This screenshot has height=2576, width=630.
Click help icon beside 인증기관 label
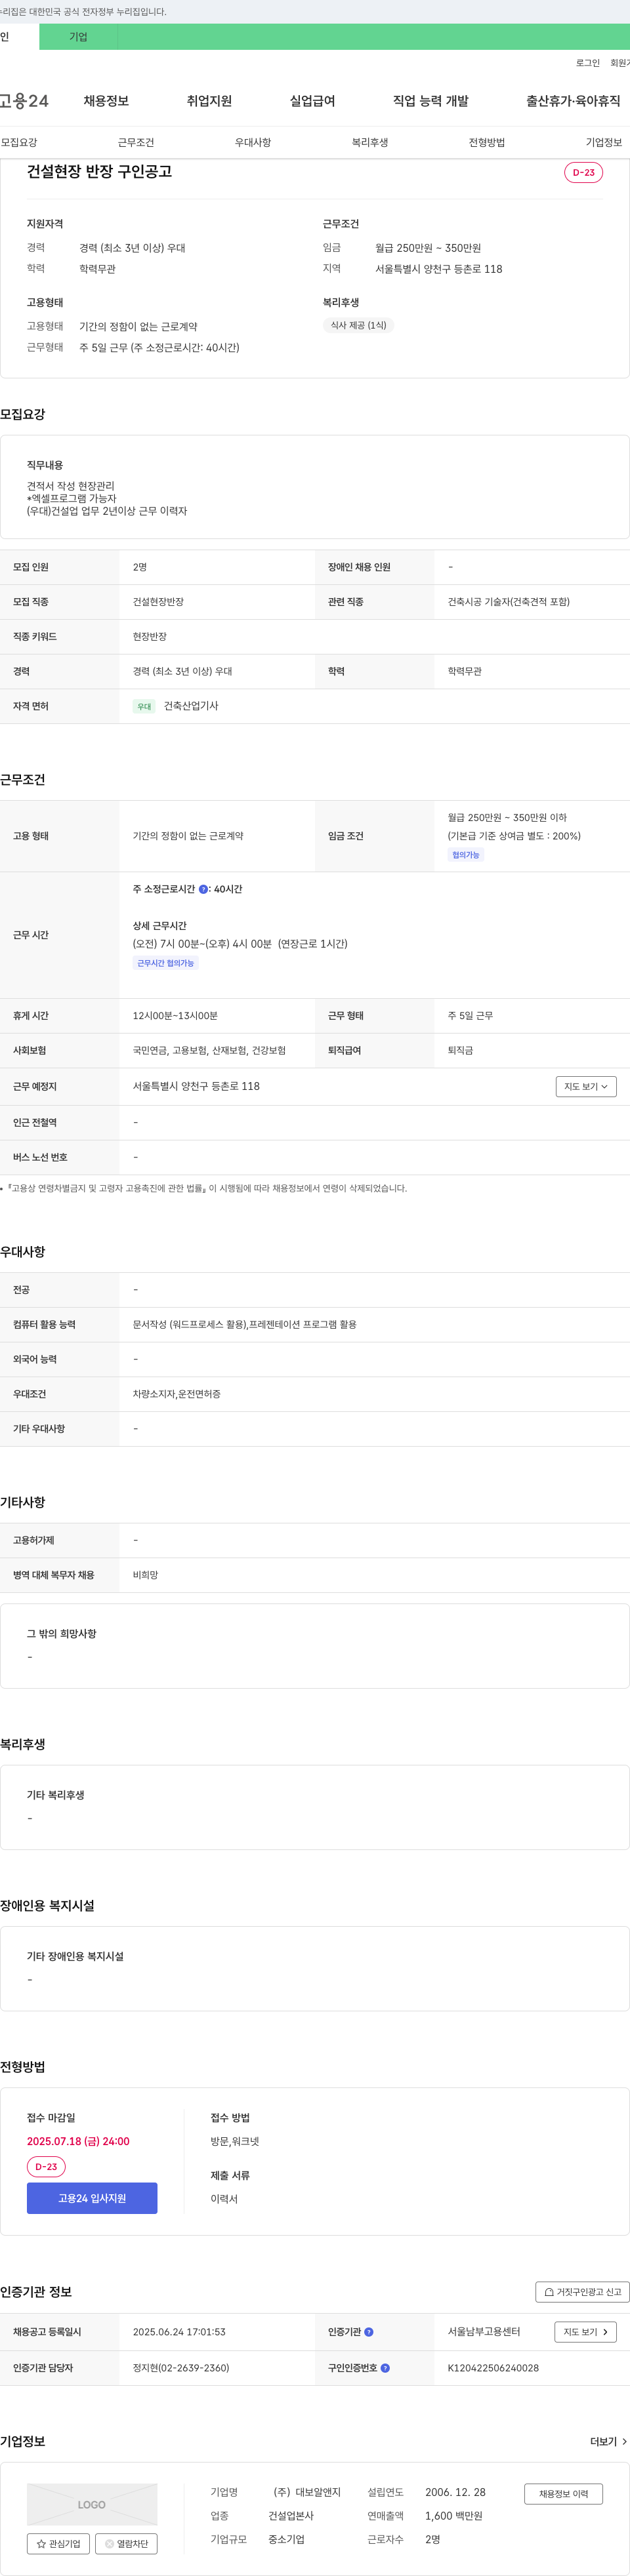pos(369,2332)
